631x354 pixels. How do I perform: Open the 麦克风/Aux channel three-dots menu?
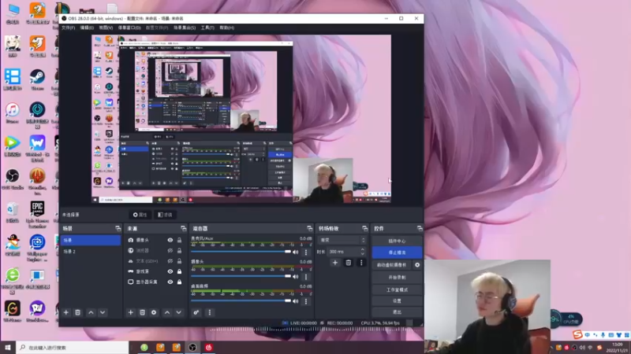306,252
